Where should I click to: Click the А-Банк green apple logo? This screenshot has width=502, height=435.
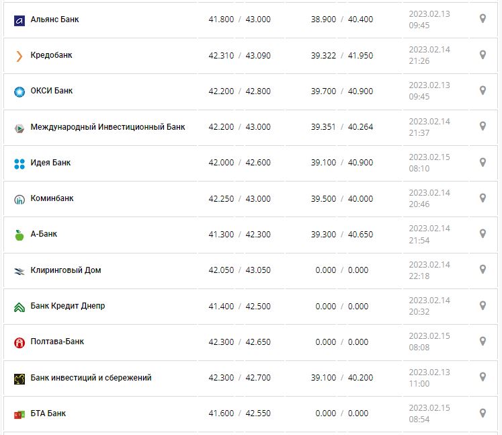coord(19,235)
